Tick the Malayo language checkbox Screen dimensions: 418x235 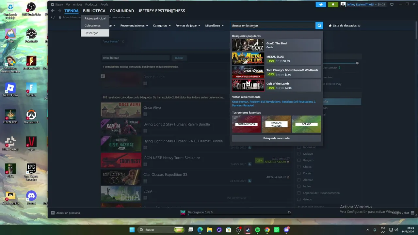(299, 154)
